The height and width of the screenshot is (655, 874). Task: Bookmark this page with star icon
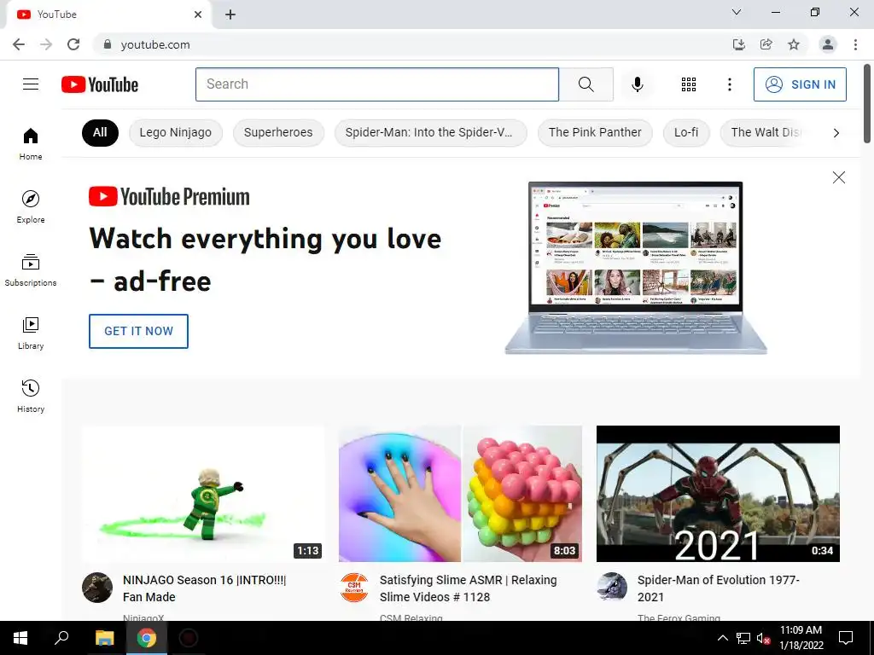click(794, 44)
